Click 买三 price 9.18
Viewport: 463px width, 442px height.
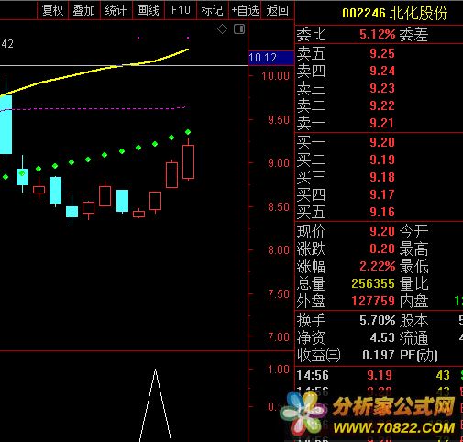click(x=382, y=177)
